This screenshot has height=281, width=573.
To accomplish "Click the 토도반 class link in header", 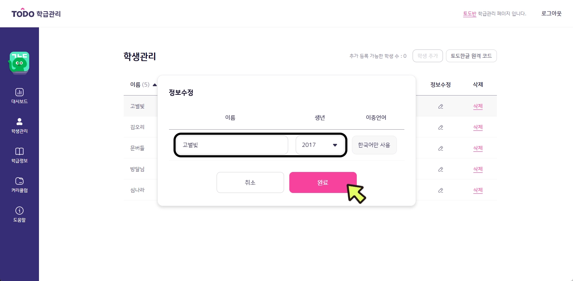I will tap(470, 14).
